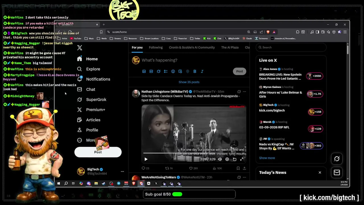
Task: Close Today's News panel
Action: (320, 173)
